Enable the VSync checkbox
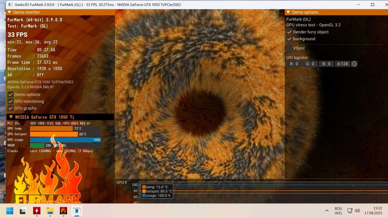 click(289, 48)
